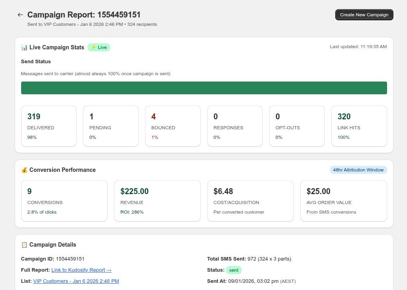Click the back arrow icon
Viewport: 407px width, 290px height.
(20, 15)
